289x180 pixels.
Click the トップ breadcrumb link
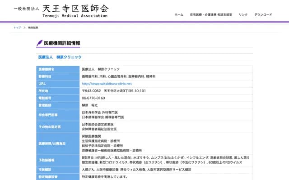17,27
